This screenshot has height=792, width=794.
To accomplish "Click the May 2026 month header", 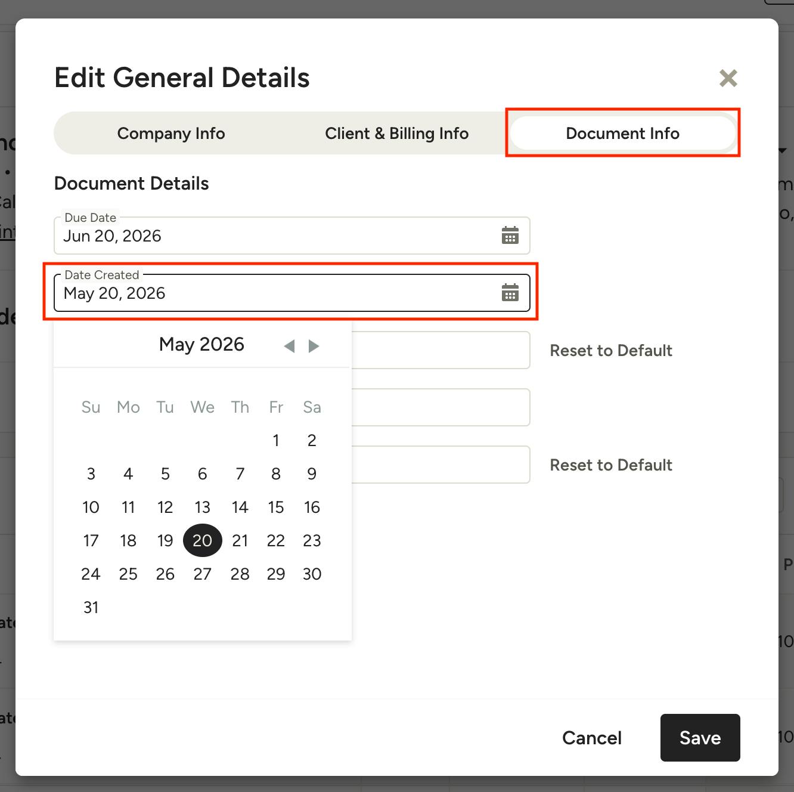I will click(201, 344).
